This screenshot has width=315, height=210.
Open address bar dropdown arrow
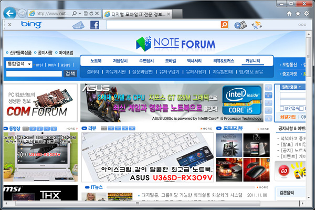pos(80,14)
